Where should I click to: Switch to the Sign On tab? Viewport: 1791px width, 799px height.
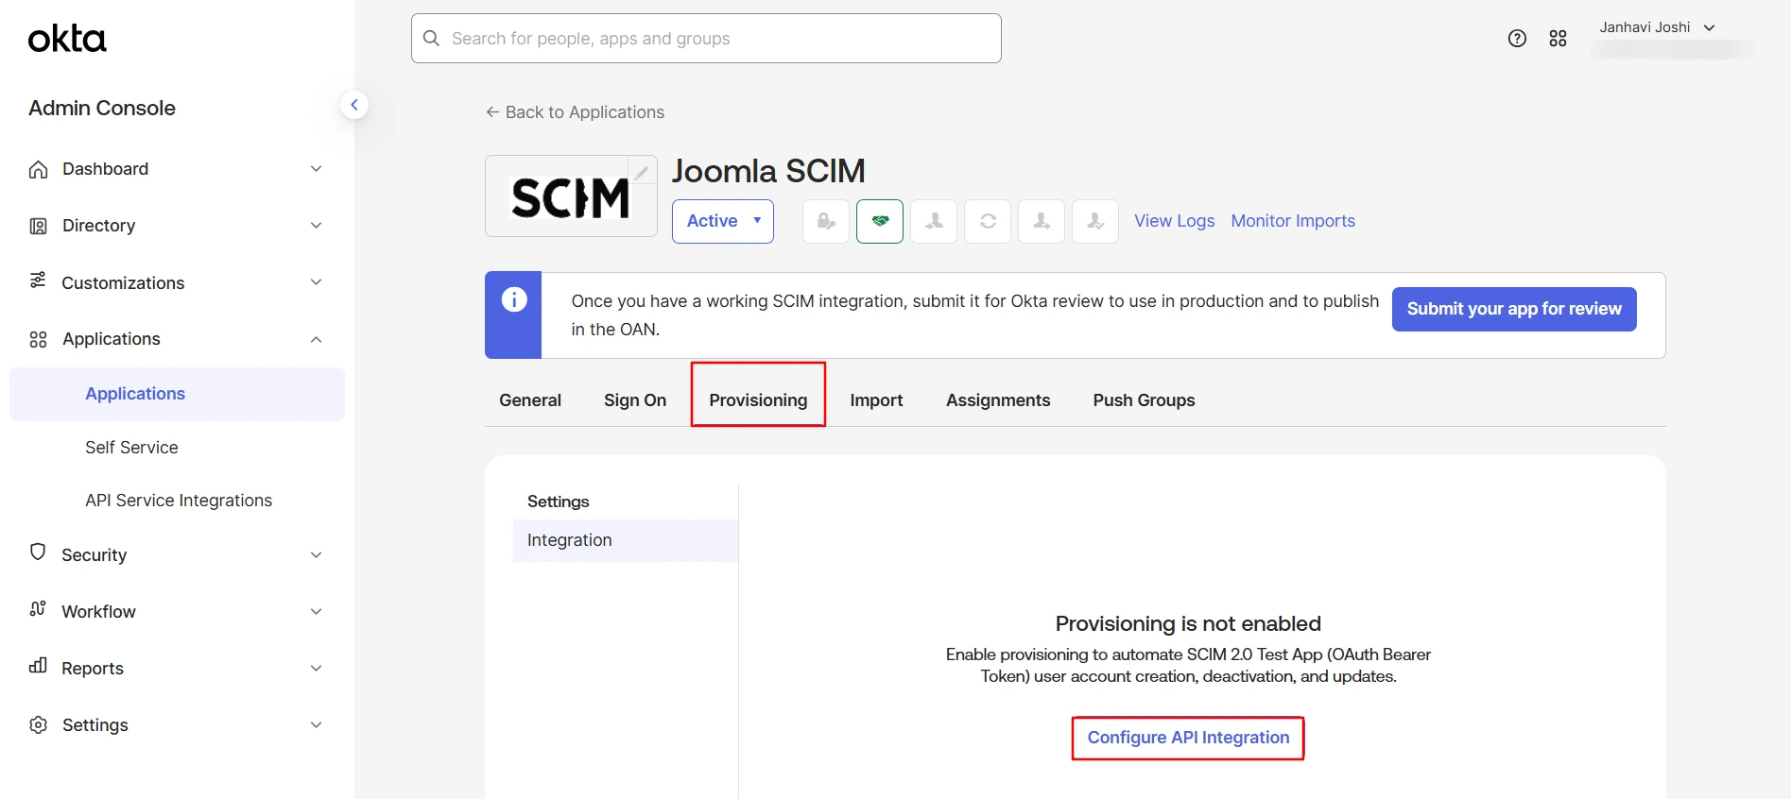tap(635, 400)
